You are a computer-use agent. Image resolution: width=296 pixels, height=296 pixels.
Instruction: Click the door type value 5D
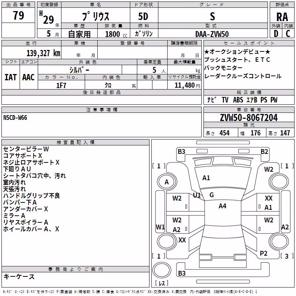coord(143,16)
